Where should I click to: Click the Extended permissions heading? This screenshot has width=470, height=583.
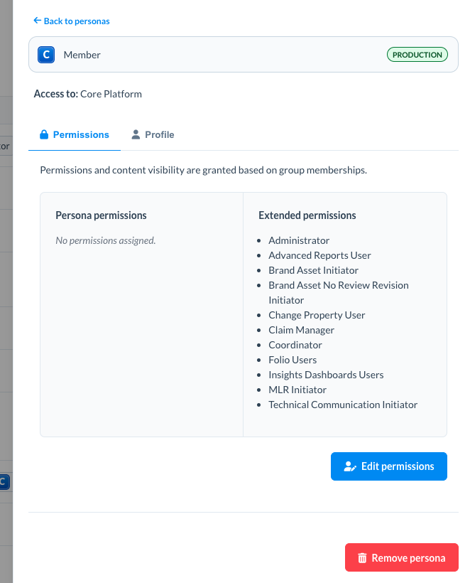pyautogui.click(x=307, y=215)
